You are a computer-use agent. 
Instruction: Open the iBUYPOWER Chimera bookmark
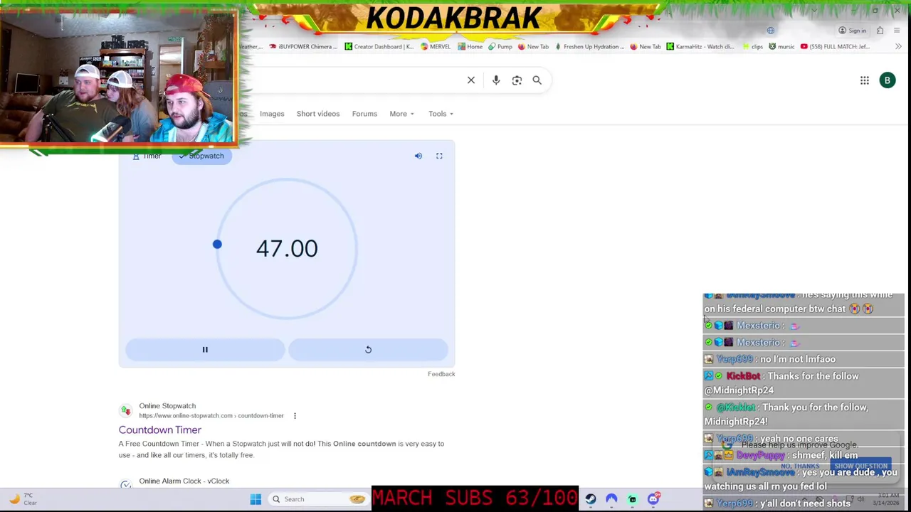[x=302, y=47]
